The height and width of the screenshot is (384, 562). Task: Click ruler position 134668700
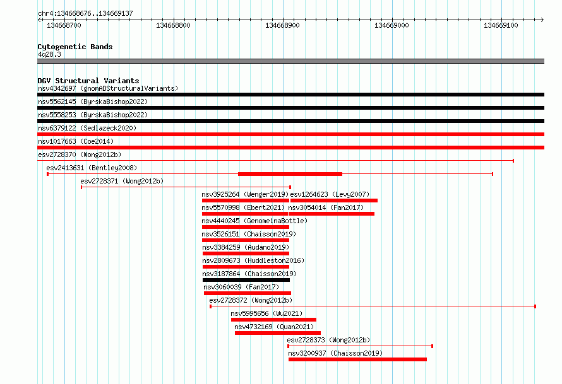(64, 25)
